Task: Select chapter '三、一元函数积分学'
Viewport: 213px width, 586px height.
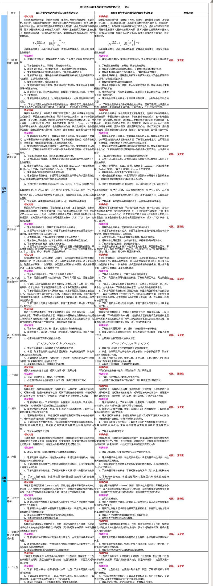Action: (x=13, y=228)
